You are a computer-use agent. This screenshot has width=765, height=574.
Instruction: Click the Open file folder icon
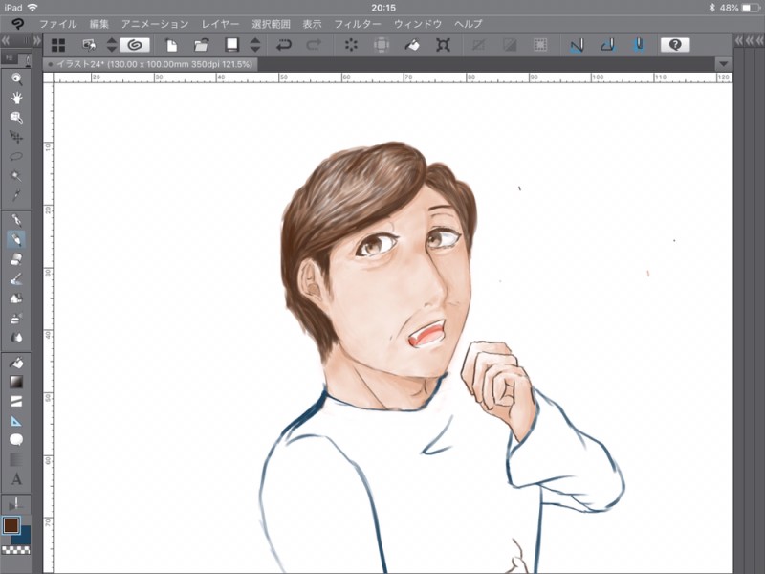click(x=201, y=44)
